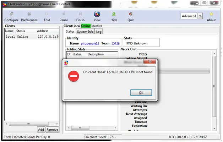Click the Folding Slots right scroll arrow
Screen dimensions: 223x142
115,128
